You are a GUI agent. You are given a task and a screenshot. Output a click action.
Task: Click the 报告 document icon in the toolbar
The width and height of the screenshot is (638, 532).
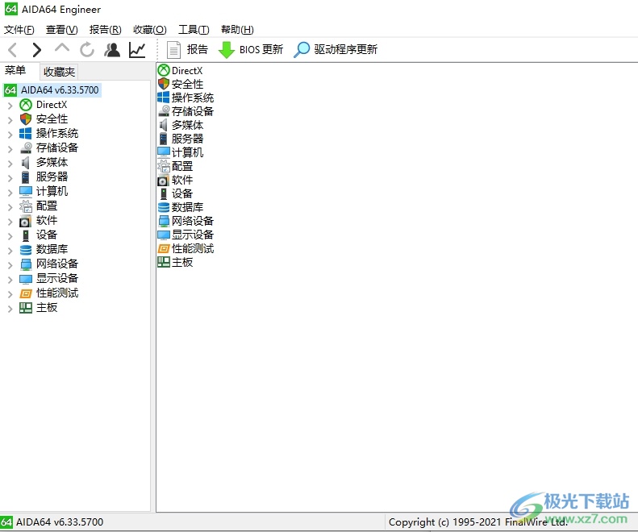(x=173, y=50)
